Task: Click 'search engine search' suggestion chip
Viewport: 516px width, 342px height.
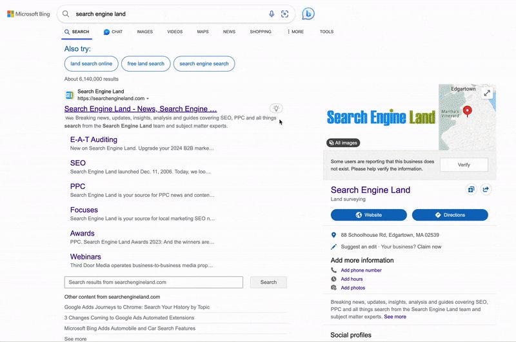Action: [x=204, y=63]
